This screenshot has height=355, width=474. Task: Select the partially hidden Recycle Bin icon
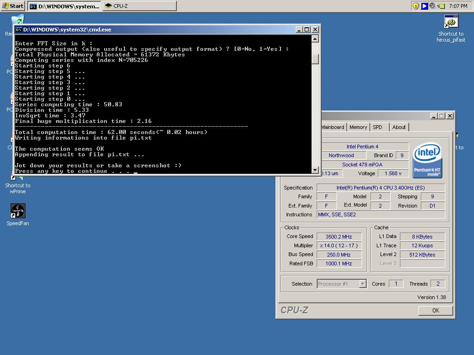pyautogui.click(x=18, y=20)
